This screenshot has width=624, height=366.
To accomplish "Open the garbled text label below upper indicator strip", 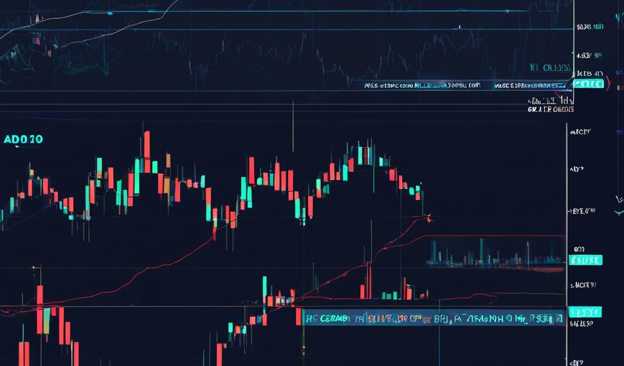I will tap(550, 110).
